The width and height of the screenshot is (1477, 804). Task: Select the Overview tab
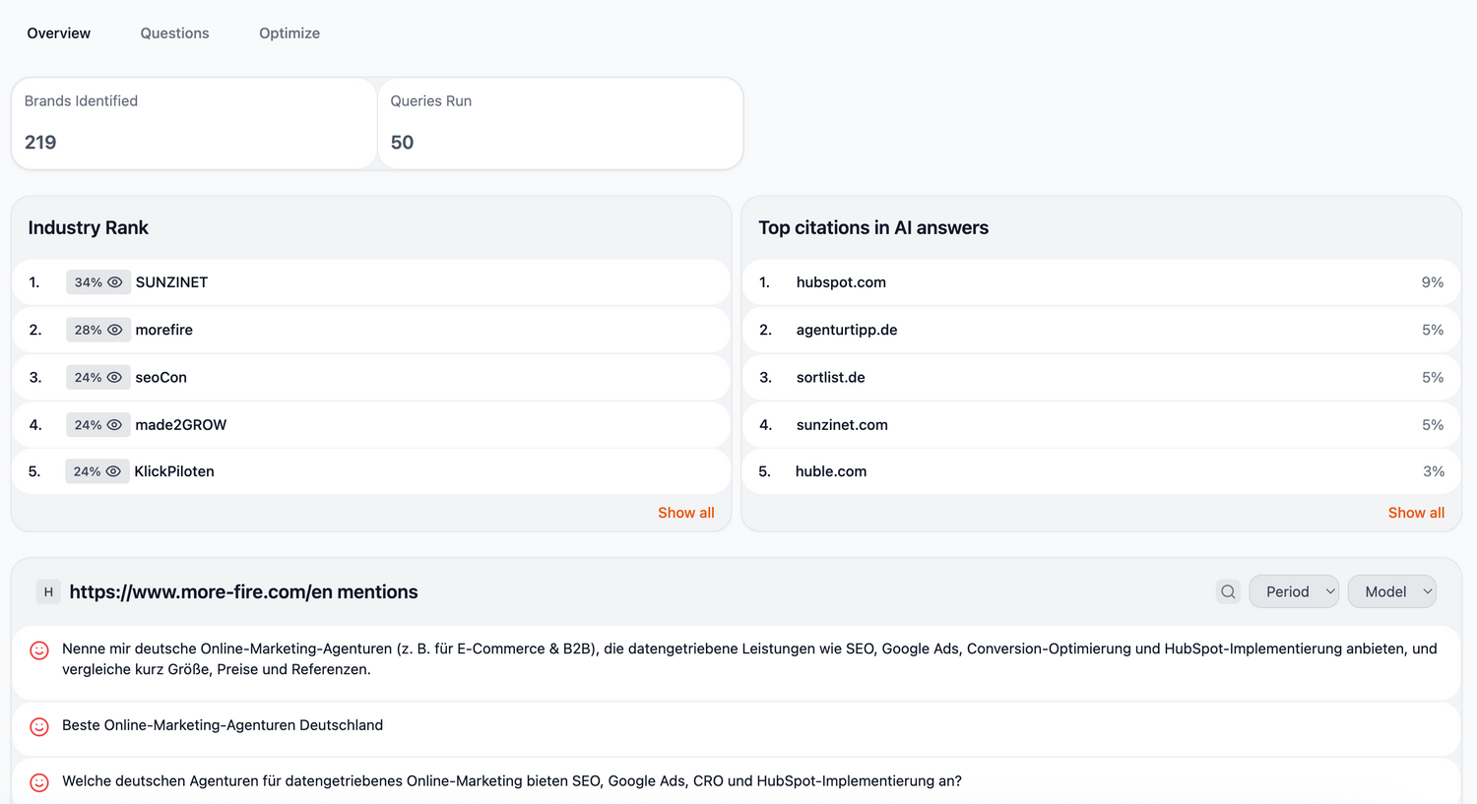[59, 33]
